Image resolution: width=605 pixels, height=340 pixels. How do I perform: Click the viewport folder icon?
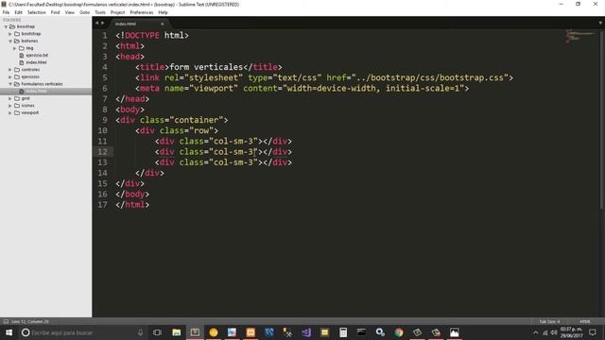point(17,113)
